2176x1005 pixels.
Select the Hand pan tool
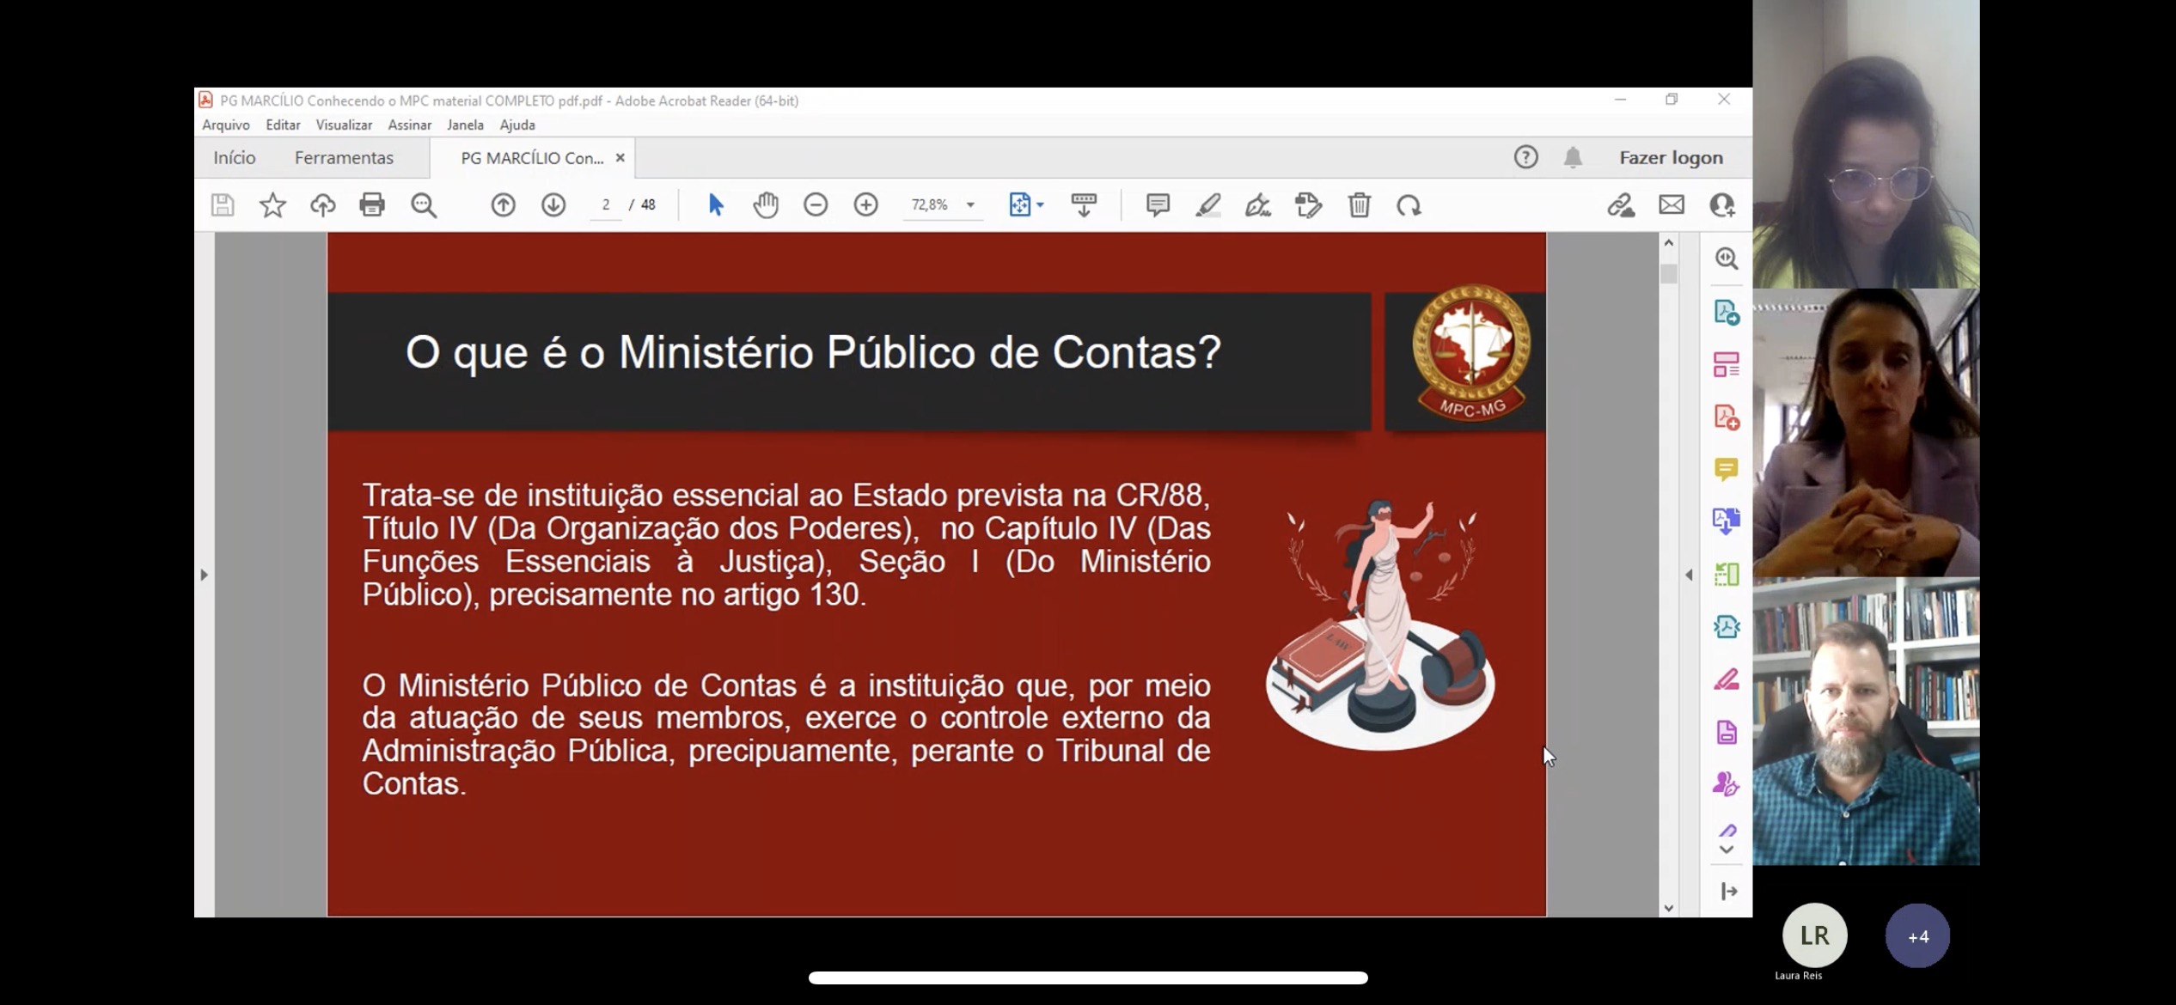pos(765,205)
